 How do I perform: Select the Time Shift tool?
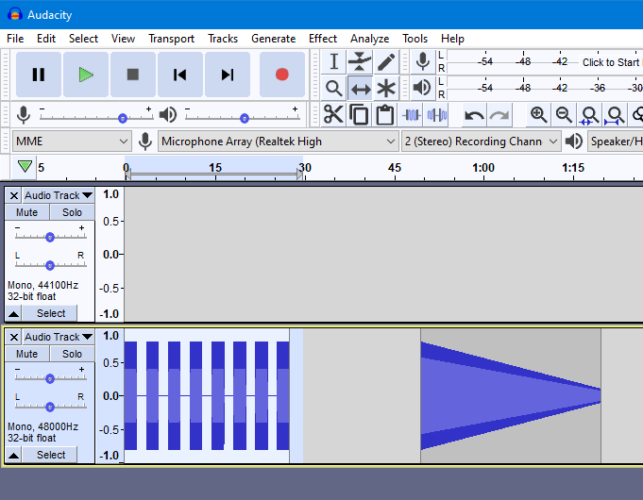pos(360,88)
